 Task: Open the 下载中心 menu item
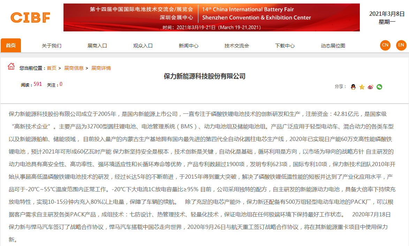pos(285,46)
